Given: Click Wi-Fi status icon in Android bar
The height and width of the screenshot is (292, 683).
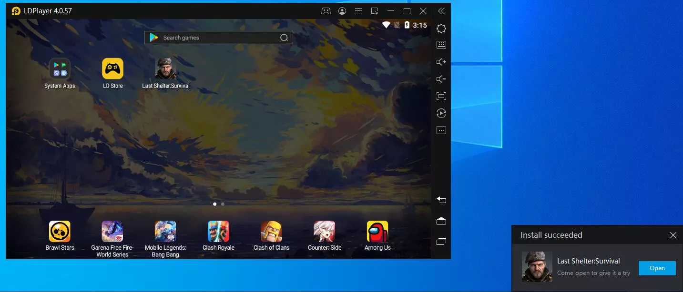Looking at the screenshot, I should pos(386,25).
